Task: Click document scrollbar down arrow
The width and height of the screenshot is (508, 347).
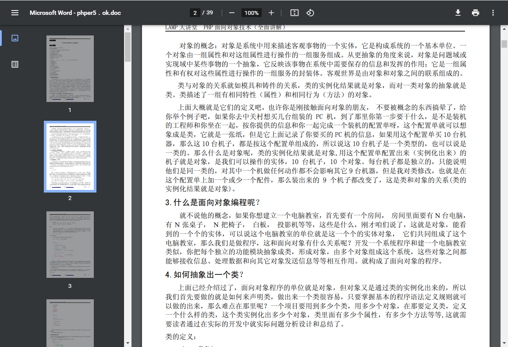Action: [504, 343]
